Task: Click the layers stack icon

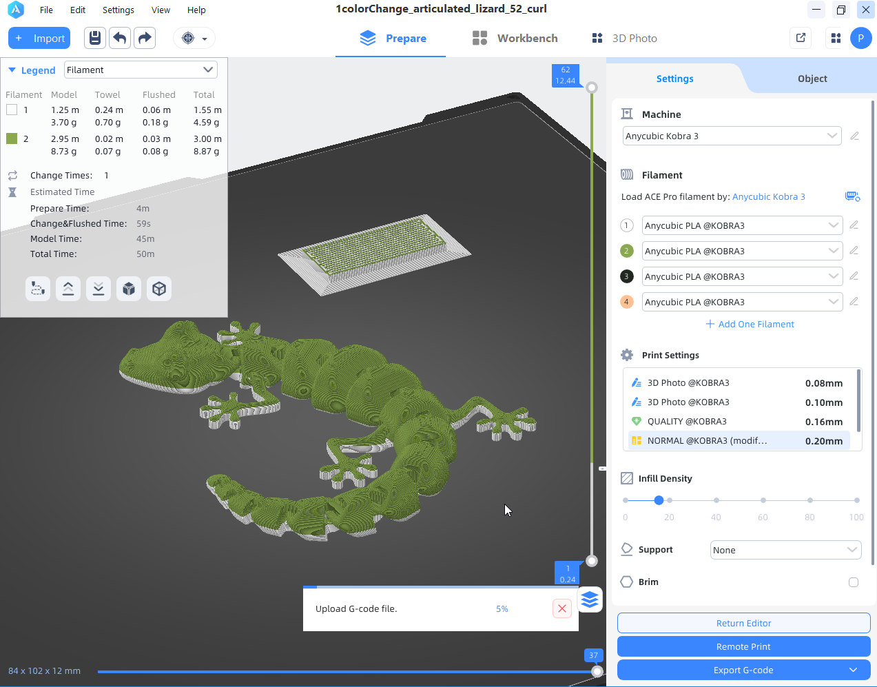Action: [x=590, y=599]
